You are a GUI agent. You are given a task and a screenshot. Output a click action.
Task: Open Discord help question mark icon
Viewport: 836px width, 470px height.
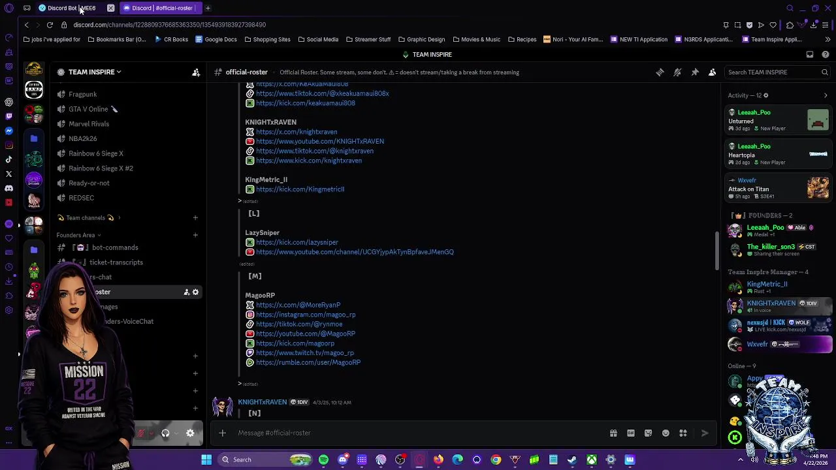click(x=826, y=55)
